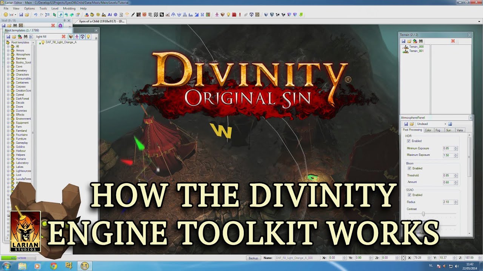Expand the Characters tree node
The image size is (483, 271).
click(x=8, y=75)
